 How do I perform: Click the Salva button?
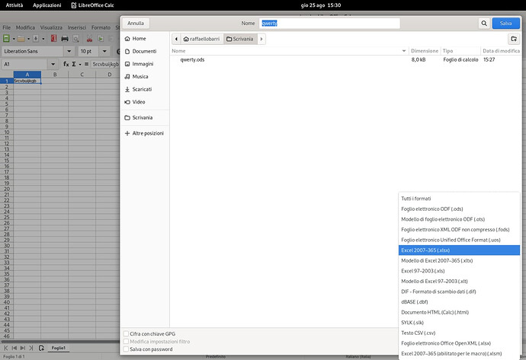pos(506,23)
